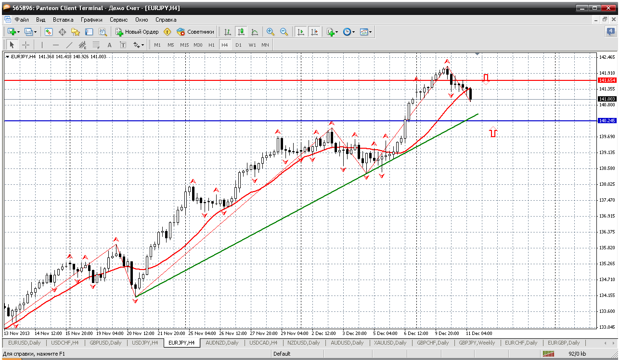Switch to the USDJPY,H4 chart tab

click(x=145, y=343)
